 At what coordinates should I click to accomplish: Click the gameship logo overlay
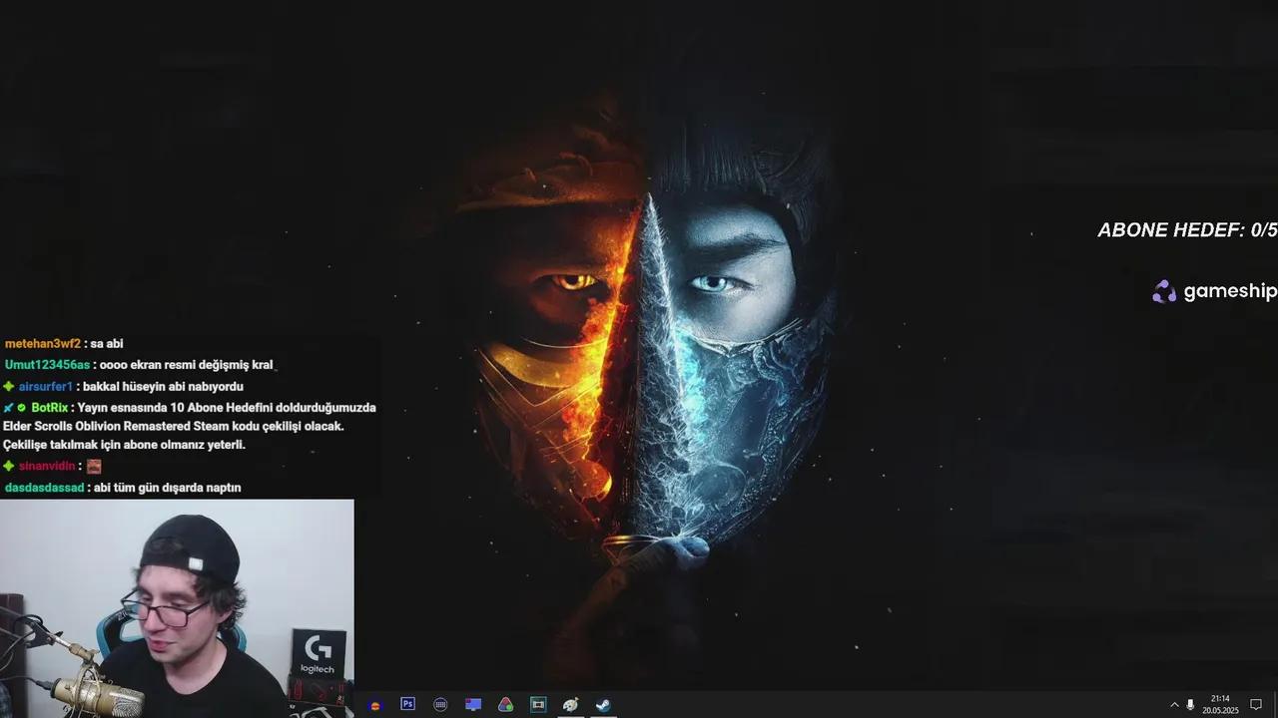[x=1214, y=291]
